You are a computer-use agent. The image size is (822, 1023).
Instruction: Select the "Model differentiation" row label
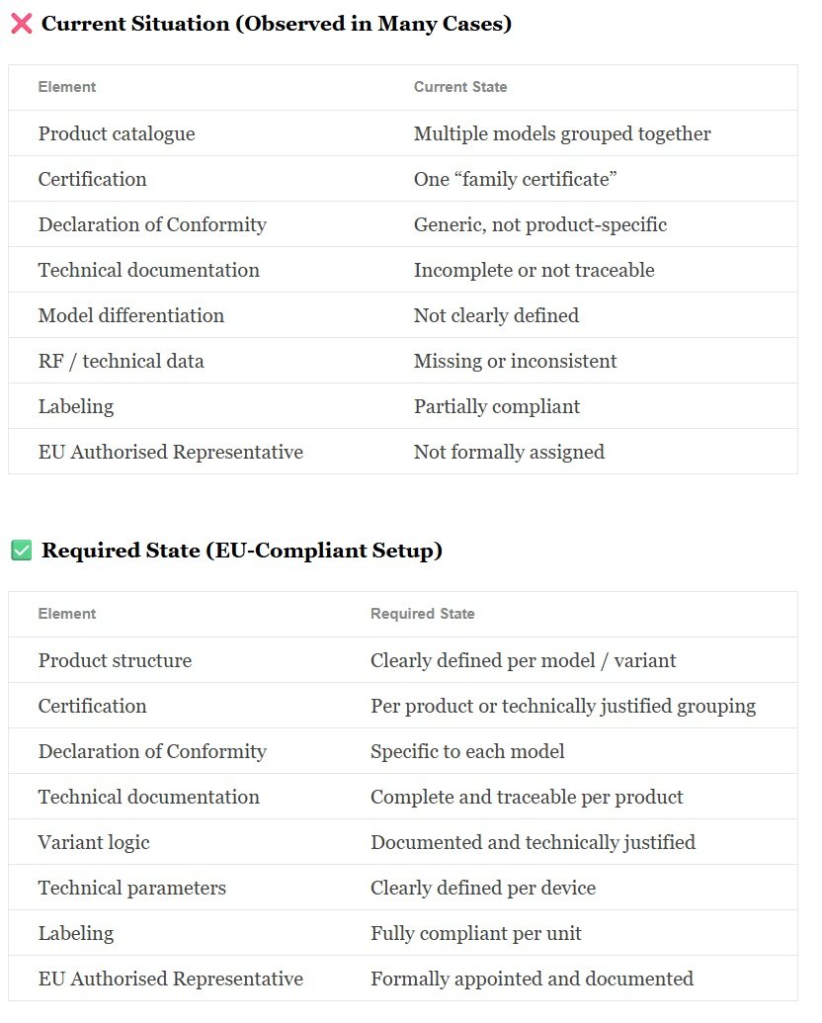point(131,315)
